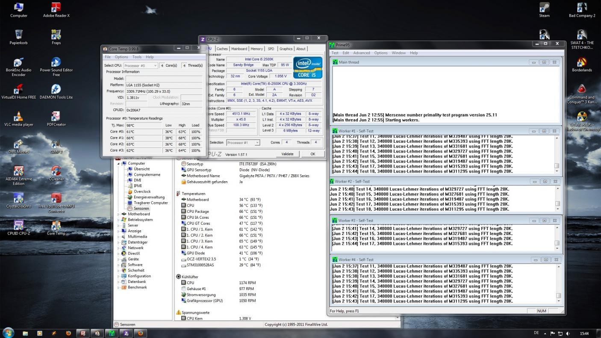The image size is (601, 338).
Task: Launch BonkEnc Audio Encoder from desktop
Action: pos(18,67)
